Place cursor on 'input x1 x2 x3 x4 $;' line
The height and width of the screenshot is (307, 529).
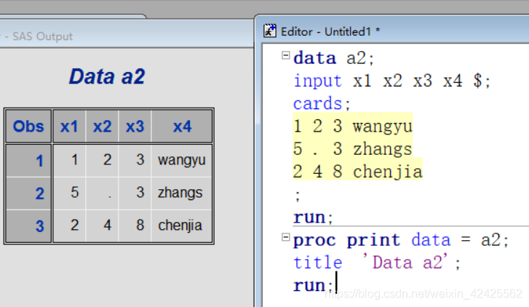pos(391,81)
